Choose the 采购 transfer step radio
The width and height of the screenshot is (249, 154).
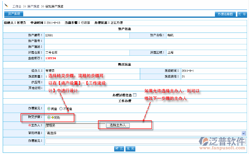49,117
